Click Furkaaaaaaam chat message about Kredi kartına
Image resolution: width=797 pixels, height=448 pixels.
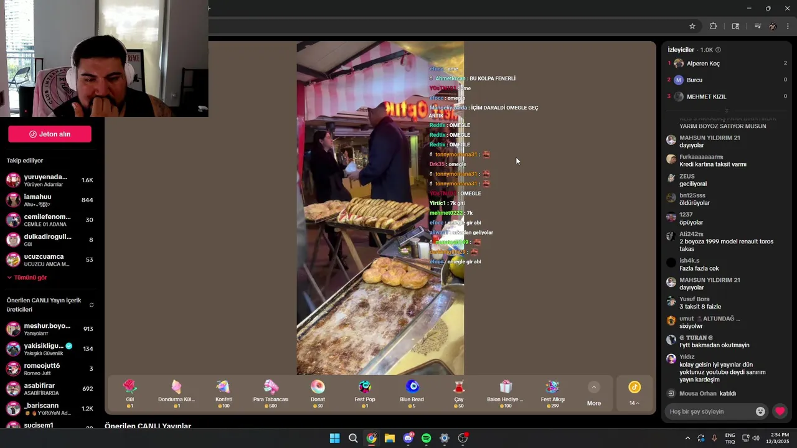pyautogui.click(x=712, y=164)
